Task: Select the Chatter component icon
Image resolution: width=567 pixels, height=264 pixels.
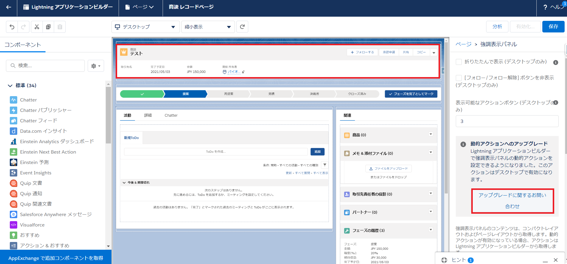Action: pos(13,100)
